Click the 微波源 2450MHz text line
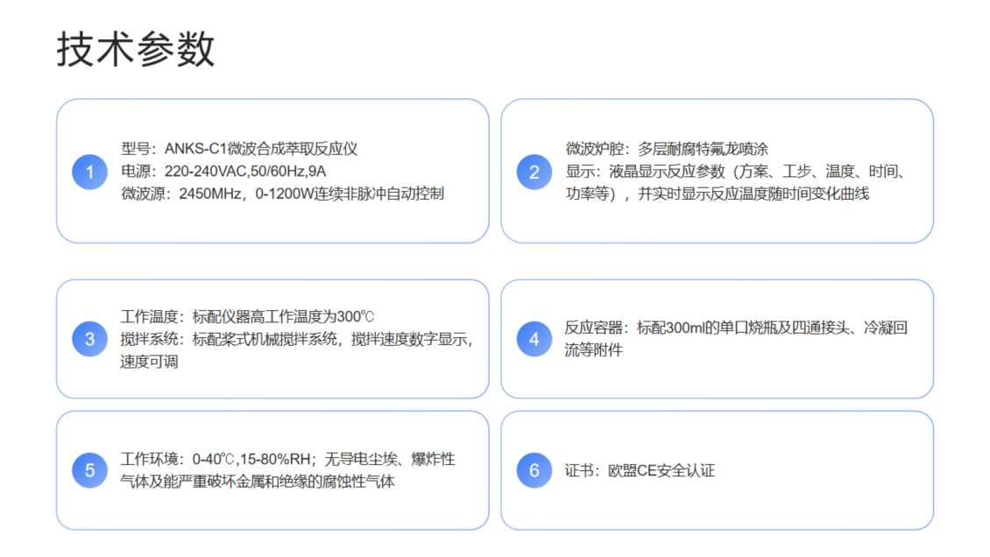 click(282, 194)
